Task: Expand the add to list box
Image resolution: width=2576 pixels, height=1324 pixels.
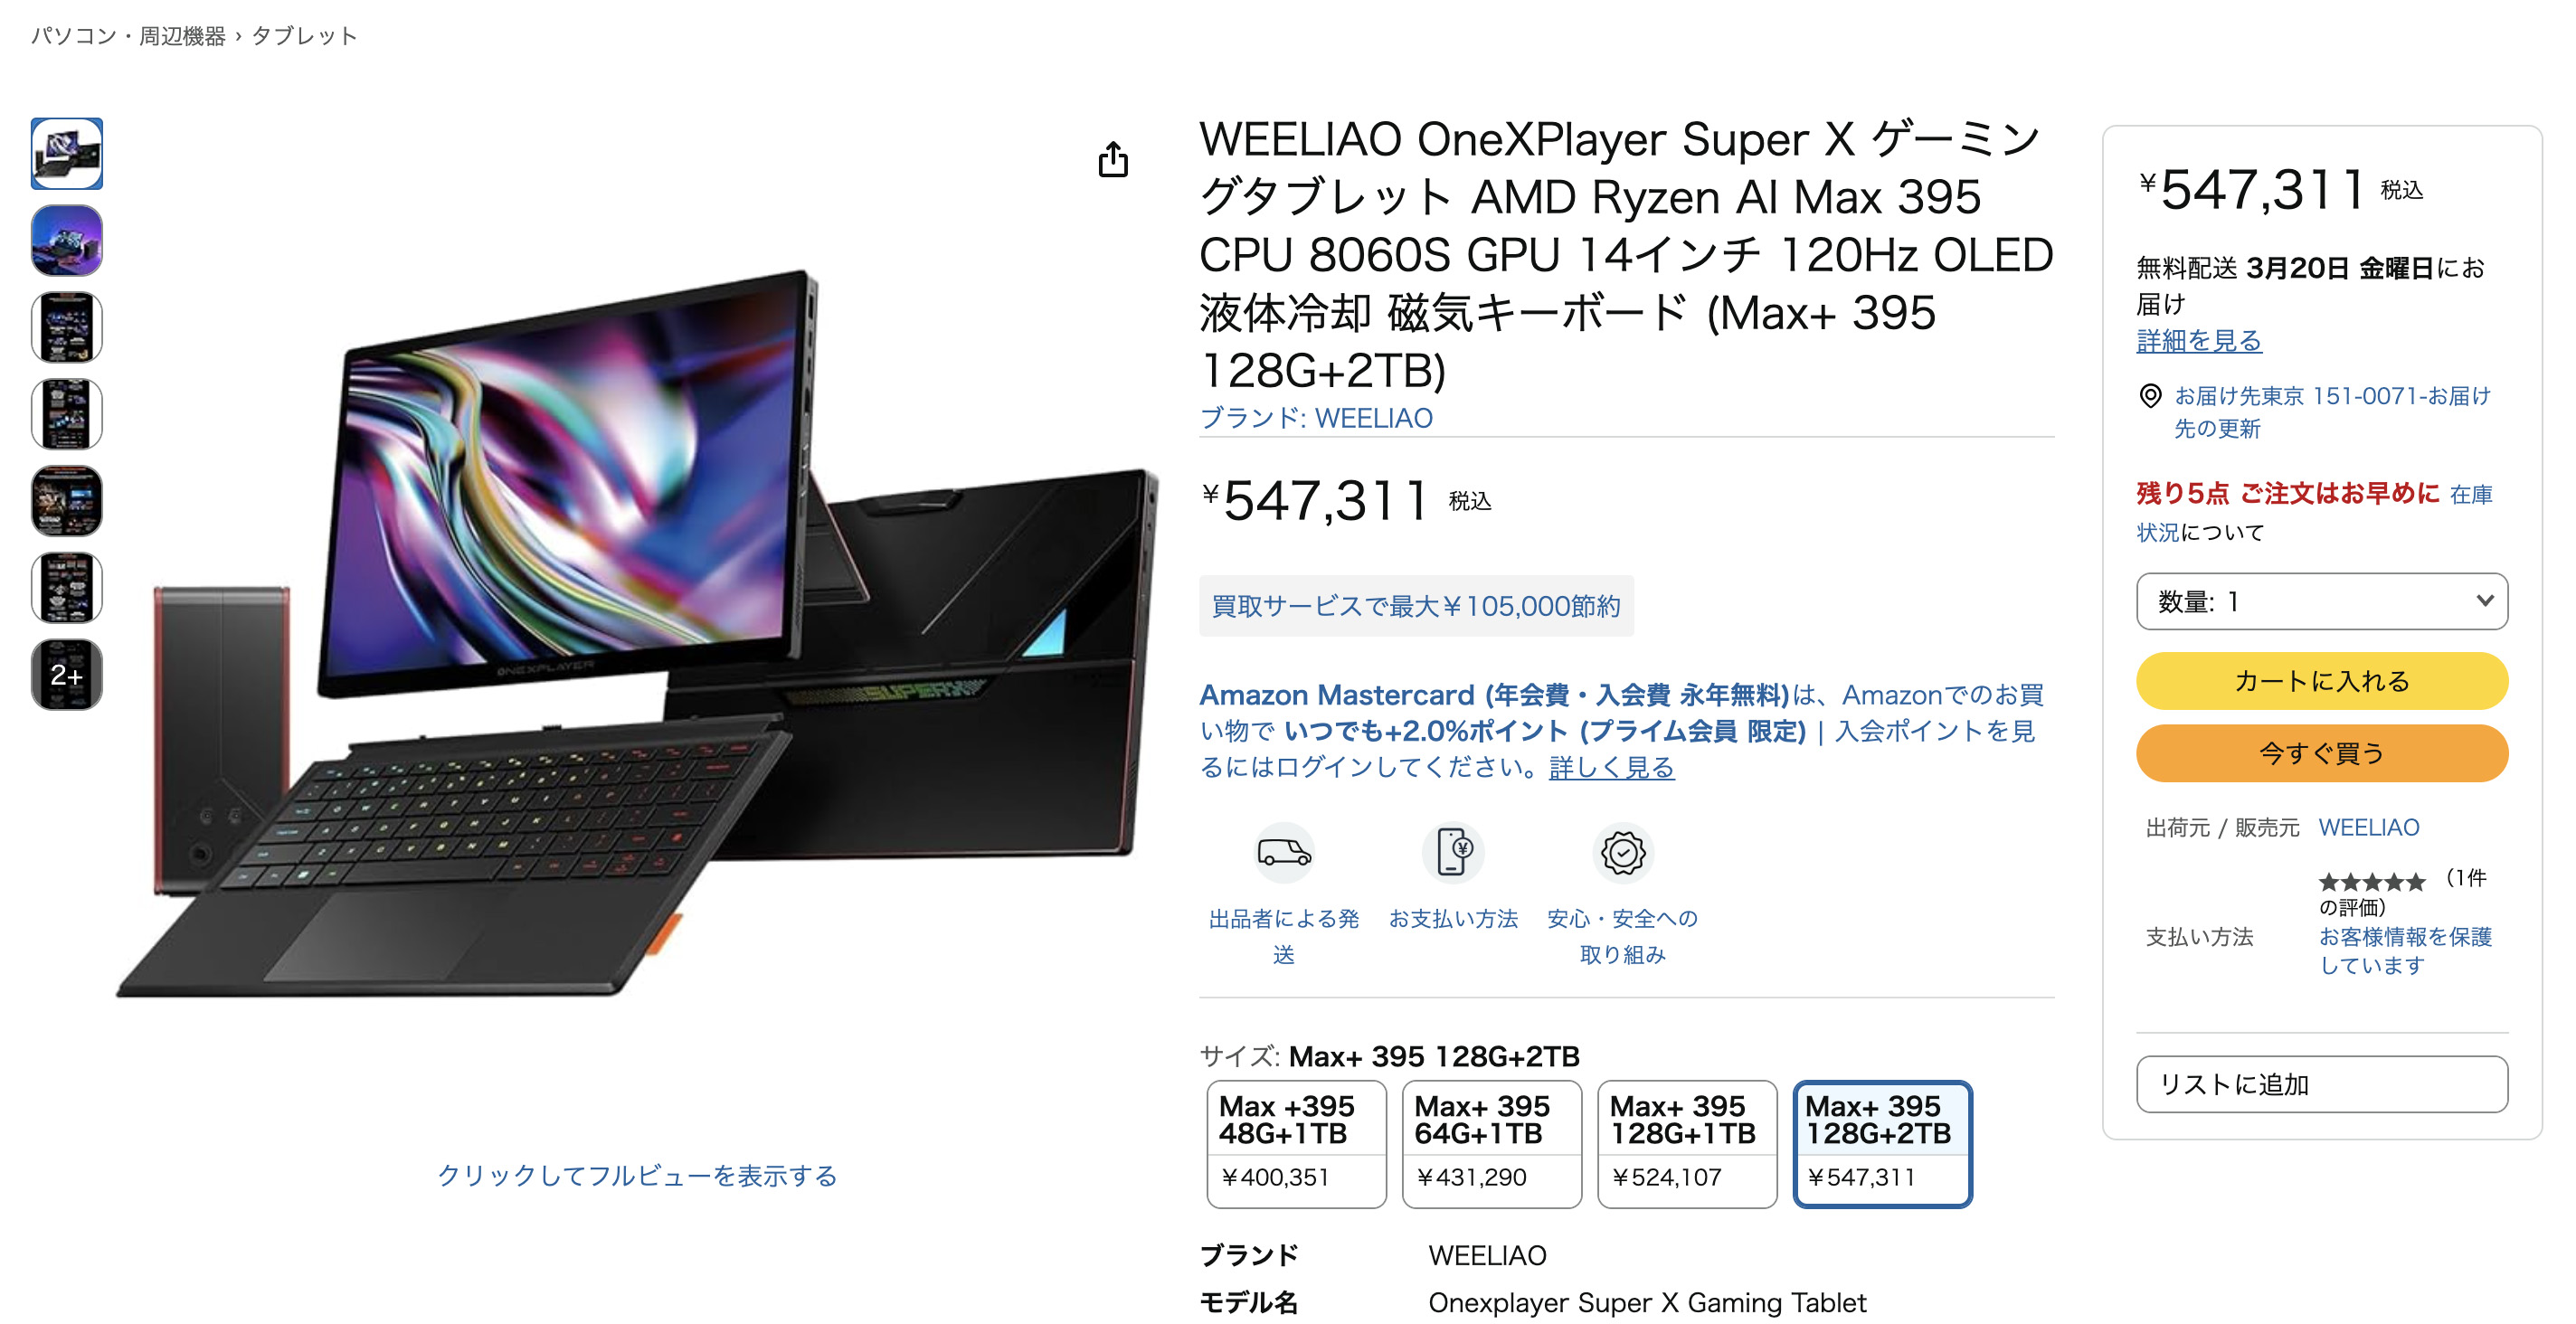Action: (2322, 1084)
